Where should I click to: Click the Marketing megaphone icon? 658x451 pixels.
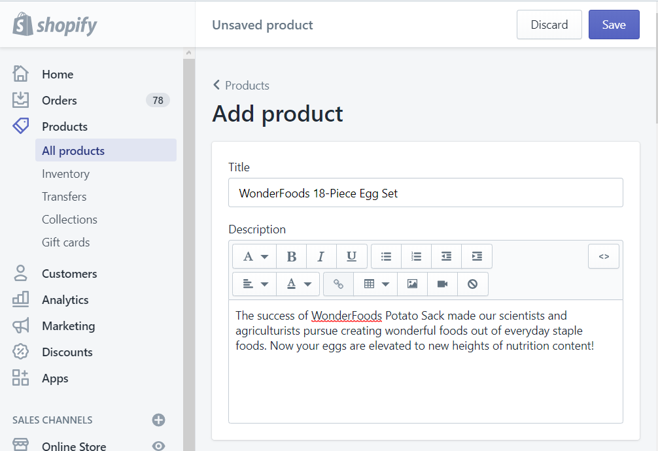tap(20, 326)
